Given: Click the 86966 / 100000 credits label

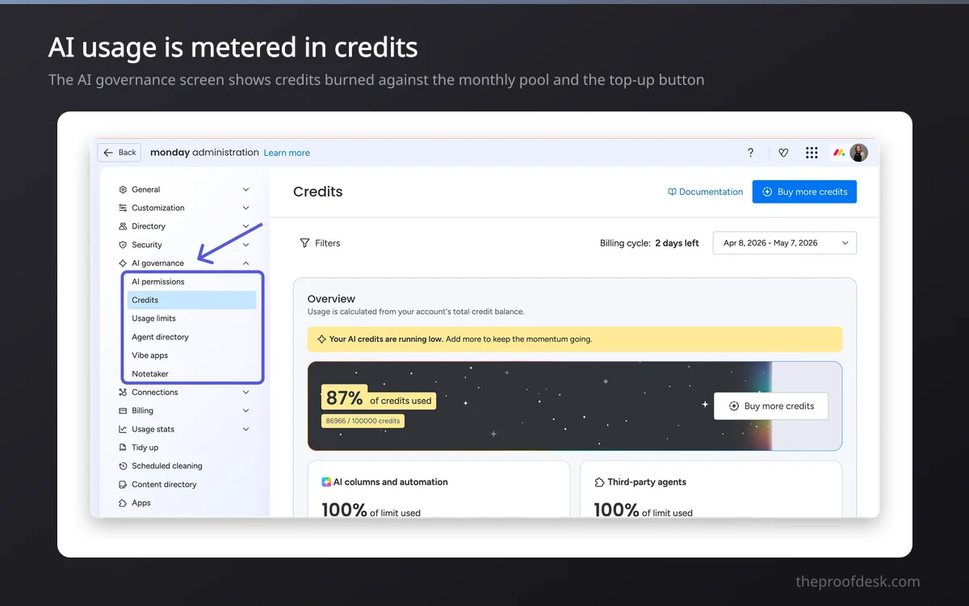Looking at the screenshot, I should (x=363, y=421).
